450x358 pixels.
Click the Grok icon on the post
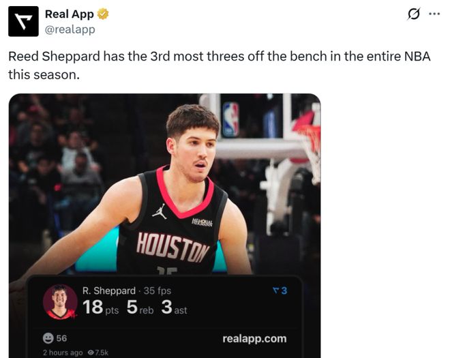(x=413, y=14)
